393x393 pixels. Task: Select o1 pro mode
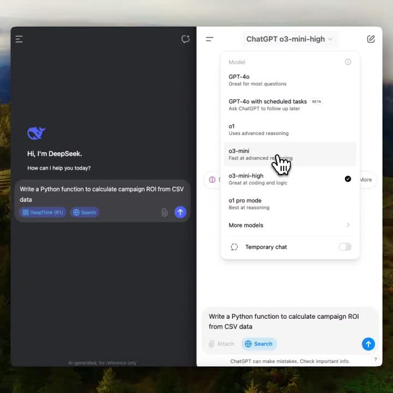coord(290,204)
